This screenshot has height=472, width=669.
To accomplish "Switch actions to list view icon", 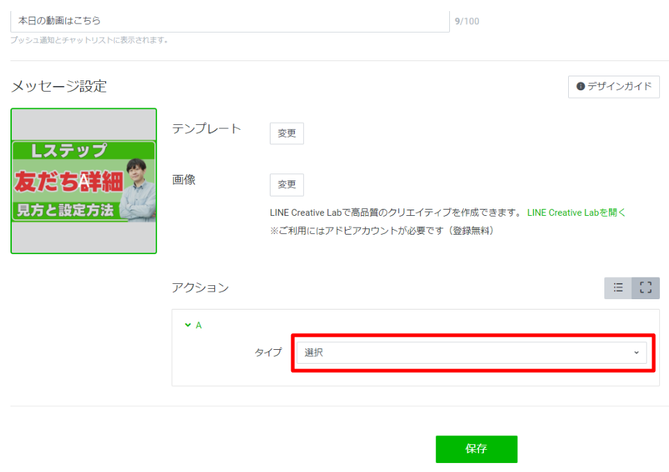I will tap(618, 288).
